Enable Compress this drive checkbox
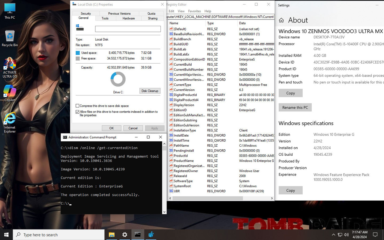Screen dimensions: 384x240 [77, 106]
